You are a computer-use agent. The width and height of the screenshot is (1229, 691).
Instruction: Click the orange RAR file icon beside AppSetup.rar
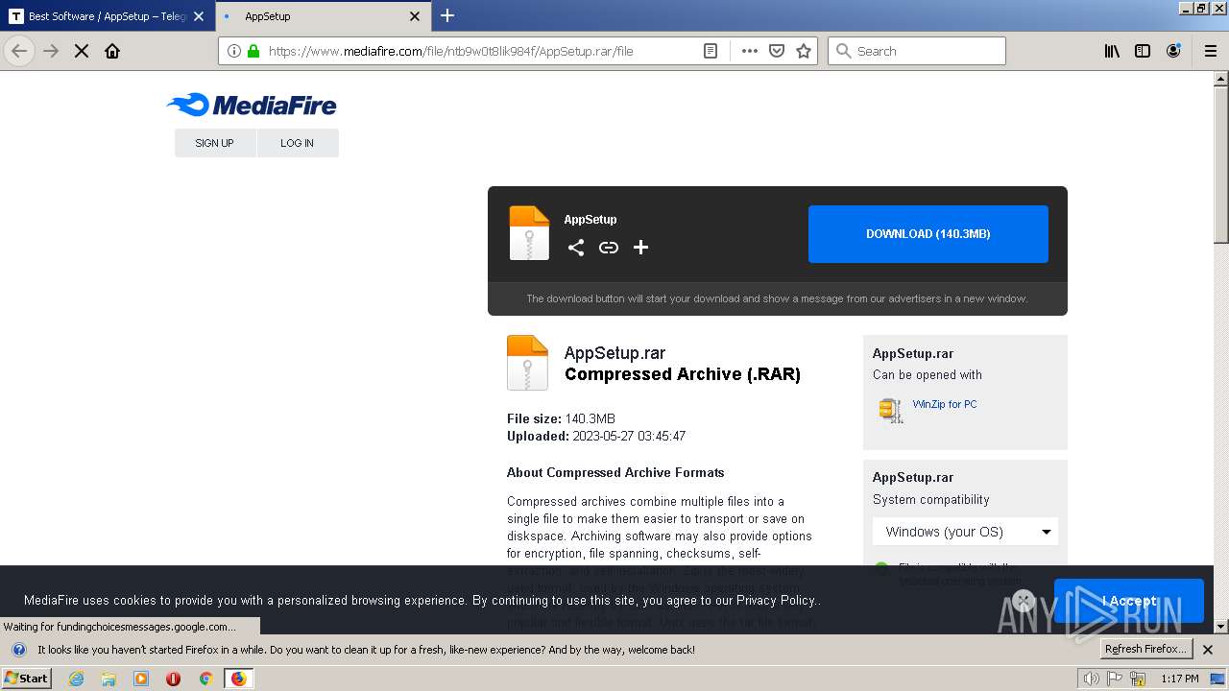tap(527, 362)
